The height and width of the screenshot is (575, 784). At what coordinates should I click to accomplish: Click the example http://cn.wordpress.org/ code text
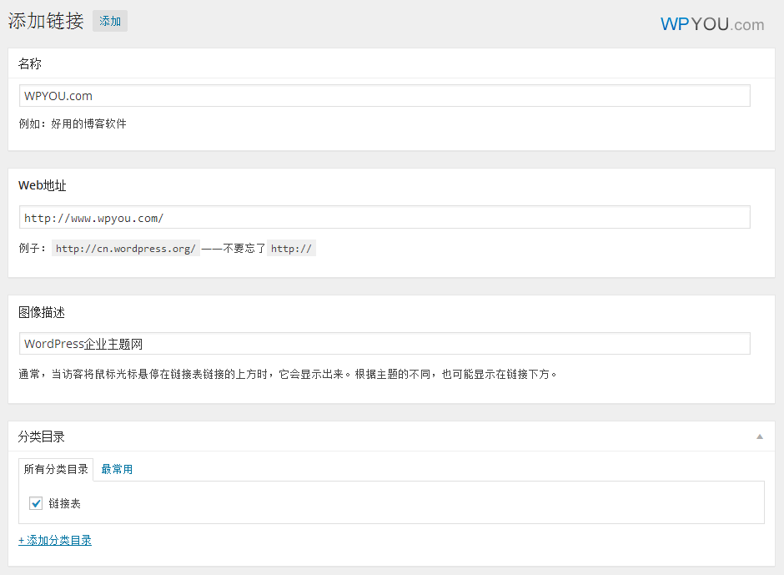click(x=126, y=249)
